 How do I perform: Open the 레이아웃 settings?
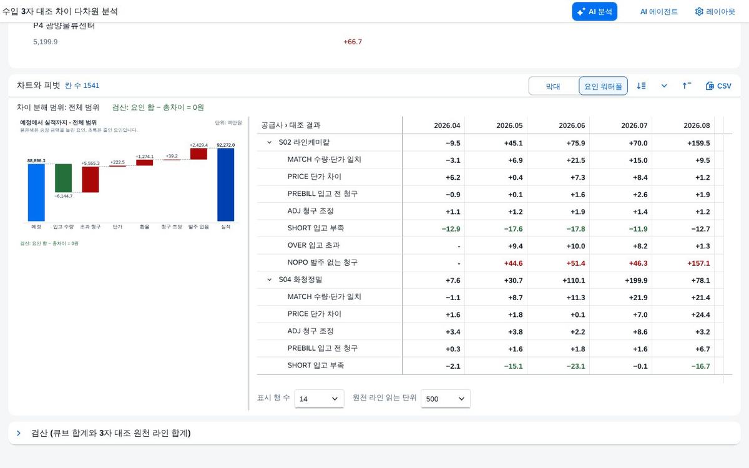(715, 11)
